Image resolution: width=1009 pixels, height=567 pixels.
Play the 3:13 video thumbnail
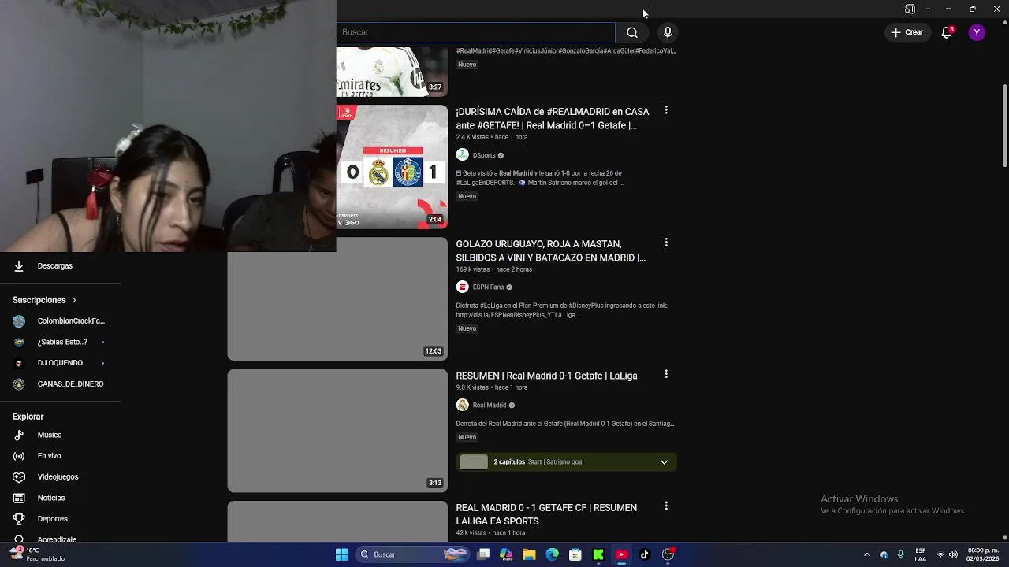tap(337, 431)
